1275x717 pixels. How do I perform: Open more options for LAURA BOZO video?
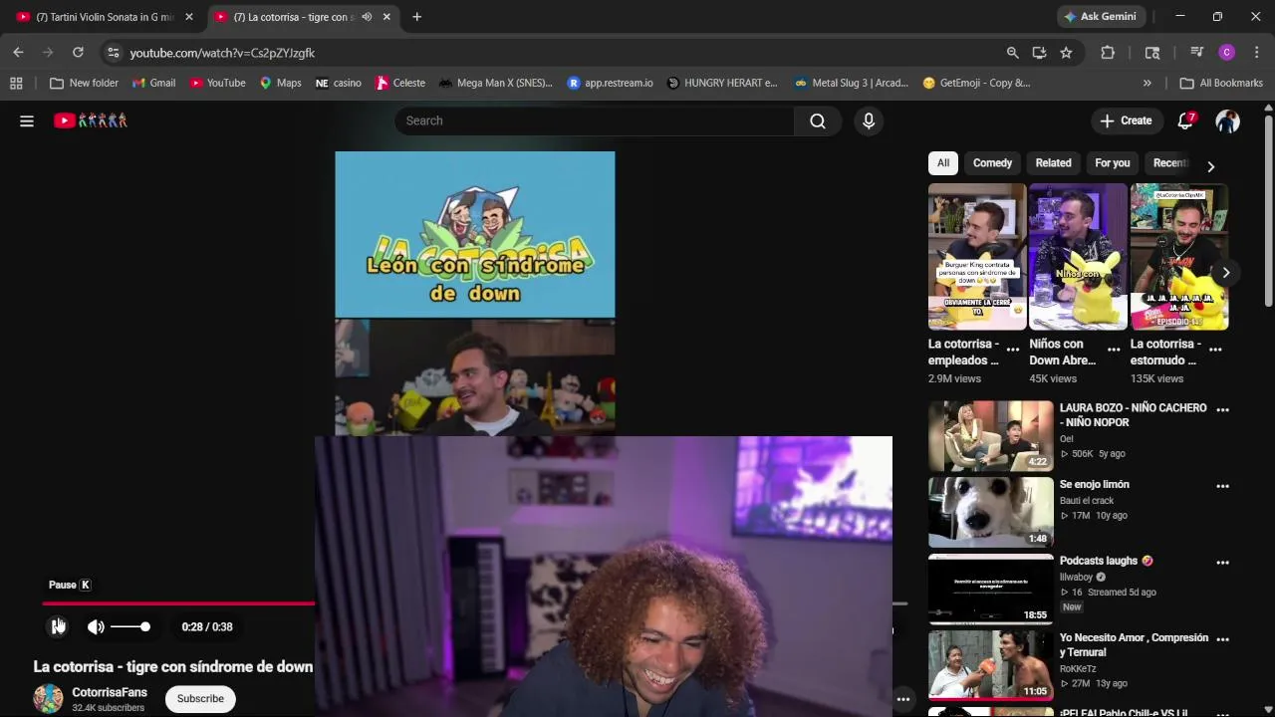tap(1222, 409)
